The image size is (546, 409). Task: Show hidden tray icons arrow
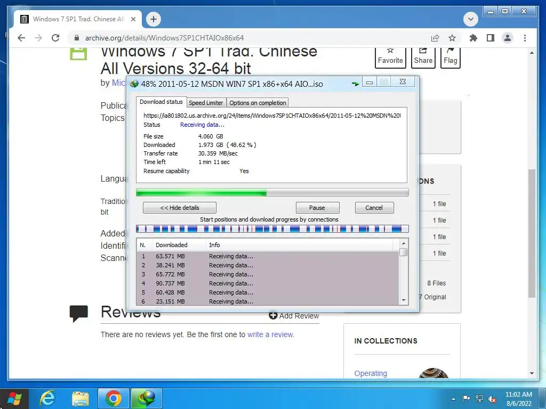[x=453, y=399]
